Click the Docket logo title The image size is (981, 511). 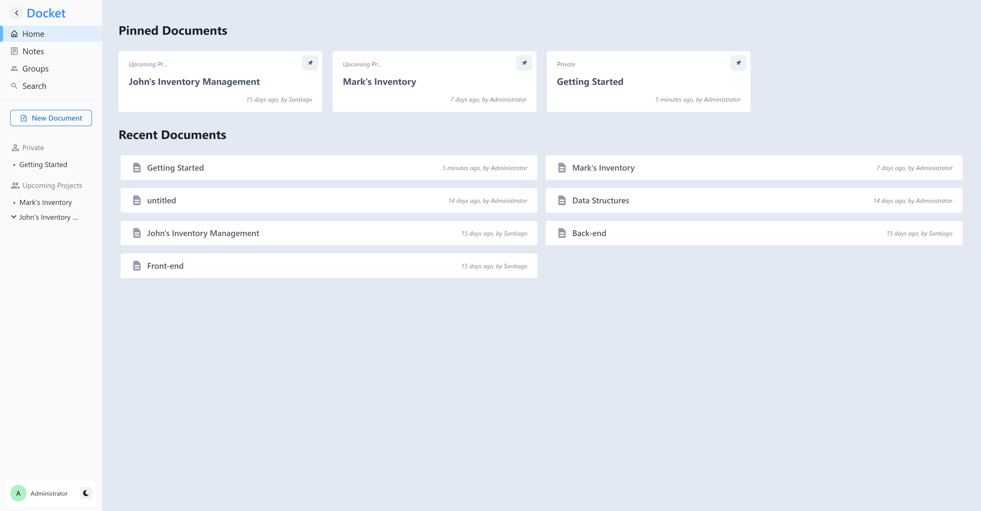pos(46,13)
